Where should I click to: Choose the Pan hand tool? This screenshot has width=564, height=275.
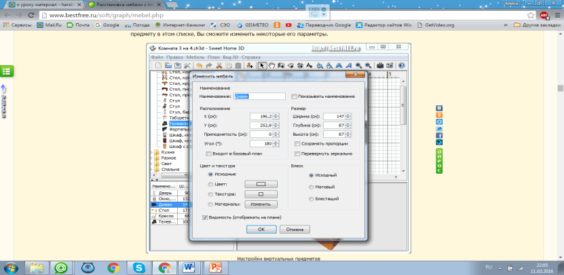(x=271, y=65)
